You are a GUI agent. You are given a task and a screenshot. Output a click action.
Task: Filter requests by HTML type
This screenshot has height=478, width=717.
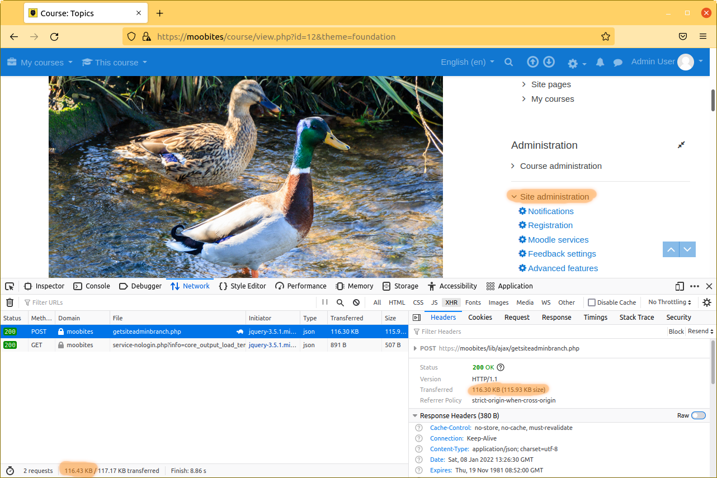click(x=397, y=302)
